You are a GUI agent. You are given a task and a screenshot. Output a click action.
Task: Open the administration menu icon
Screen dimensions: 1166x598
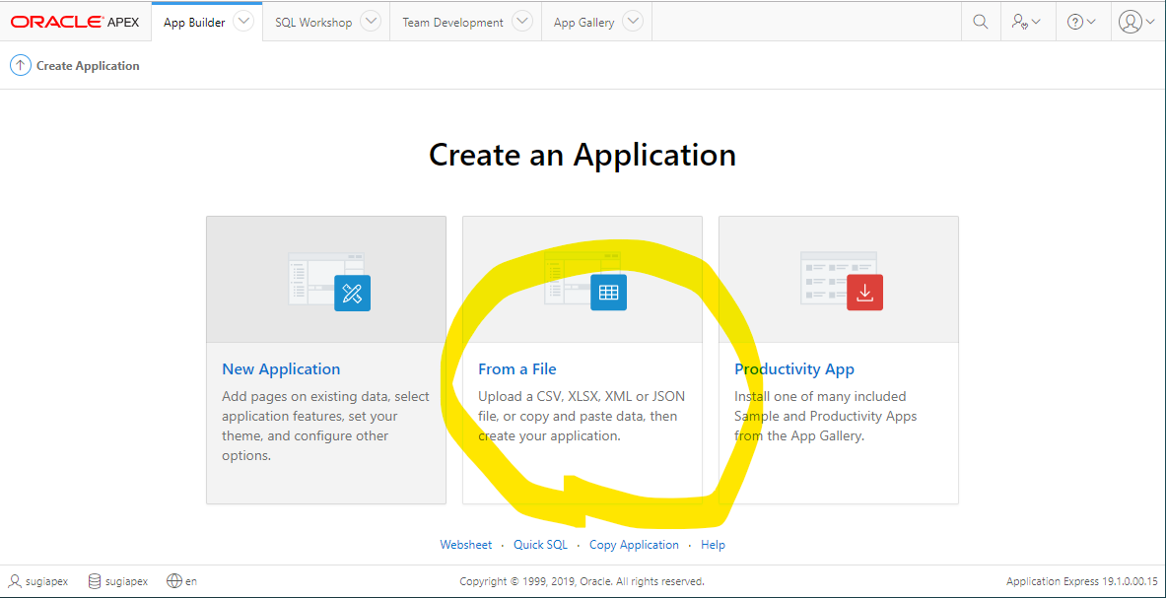coord(1025,22)
